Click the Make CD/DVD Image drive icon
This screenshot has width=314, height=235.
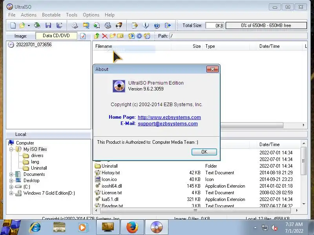[75, 25]
